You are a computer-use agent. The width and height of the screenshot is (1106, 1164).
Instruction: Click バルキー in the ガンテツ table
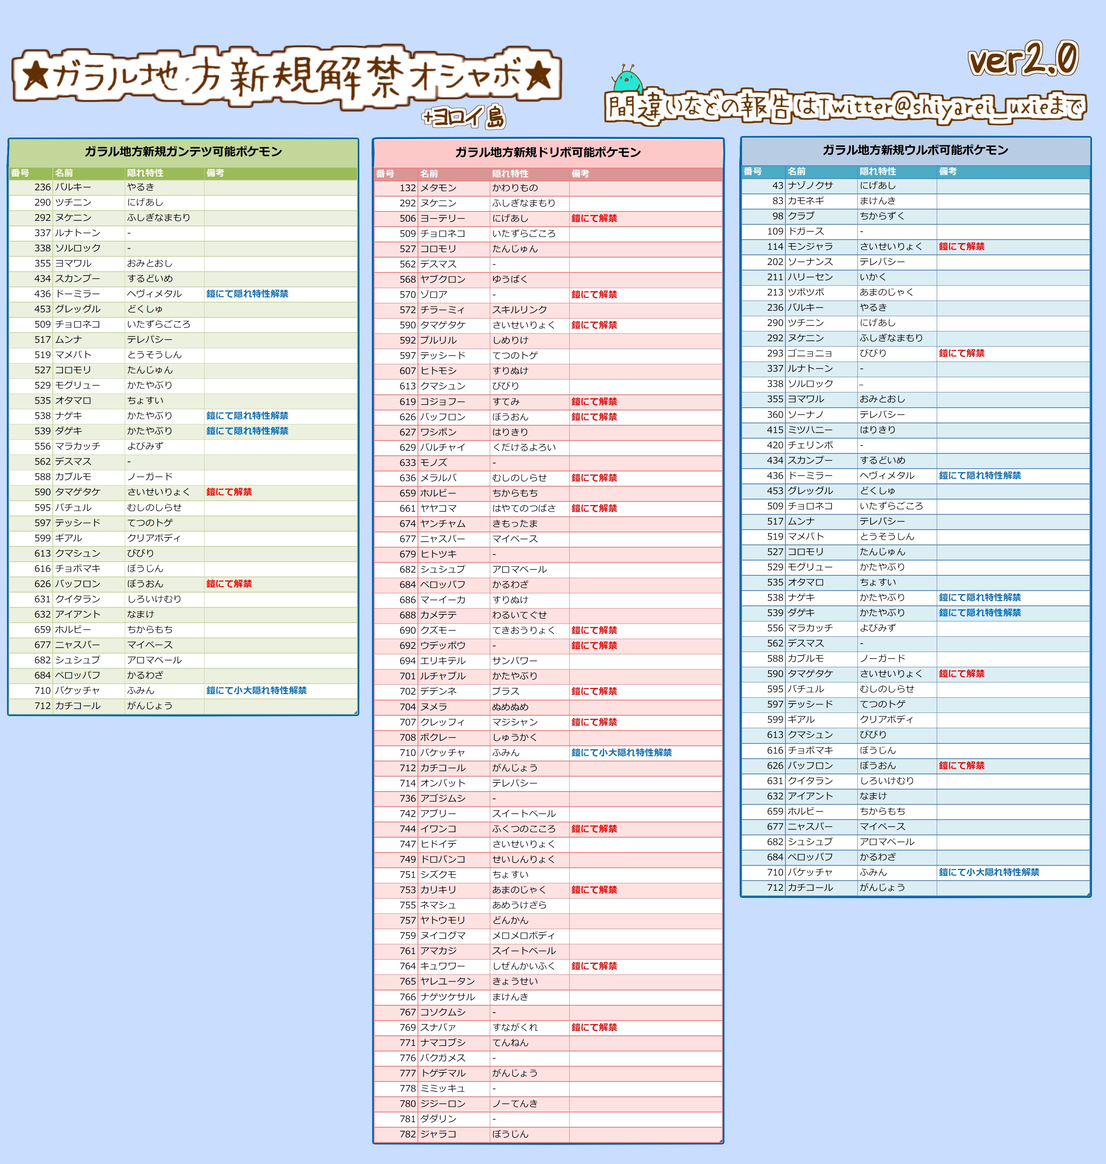pos(73,187)
